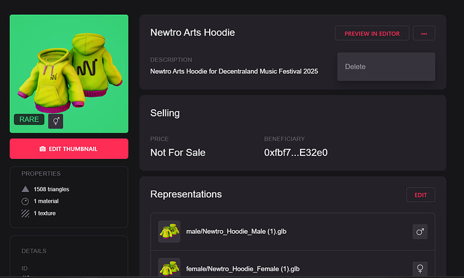The image size is (464, 278).
Task: Click the RARE rarity badge
Action: (x=29, y=120)
